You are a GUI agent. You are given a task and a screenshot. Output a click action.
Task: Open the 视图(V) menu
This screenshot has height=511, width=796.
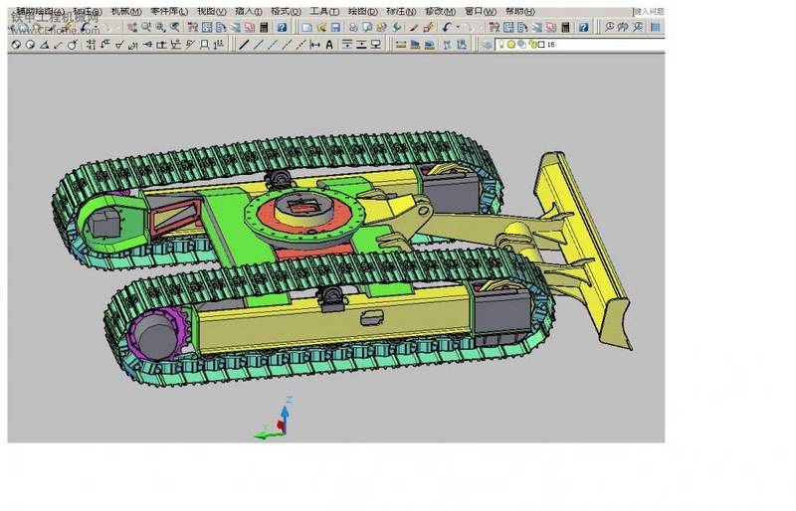click(211, 11)
